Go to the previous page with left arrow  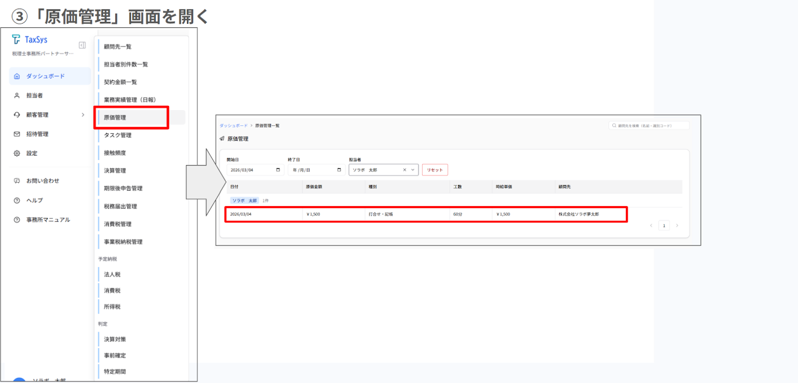pos(651,225)
